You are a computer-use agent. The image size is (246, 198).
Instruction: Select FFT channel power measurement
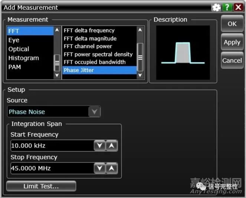(88, 47)
